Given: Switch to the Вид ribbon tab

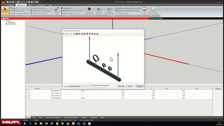Looking at the screenshot, I should [50, 5].
